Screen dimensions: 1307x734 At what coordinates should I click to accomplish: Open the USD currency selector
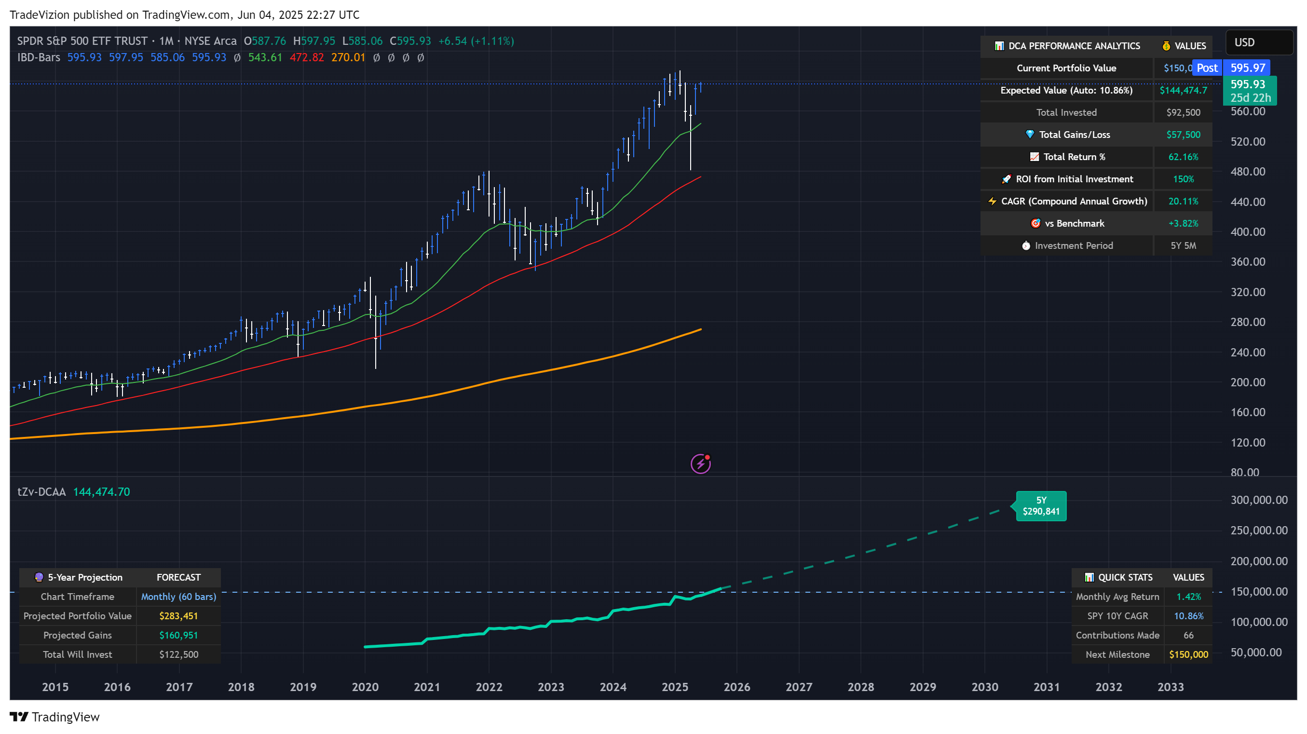(1259, 42)
